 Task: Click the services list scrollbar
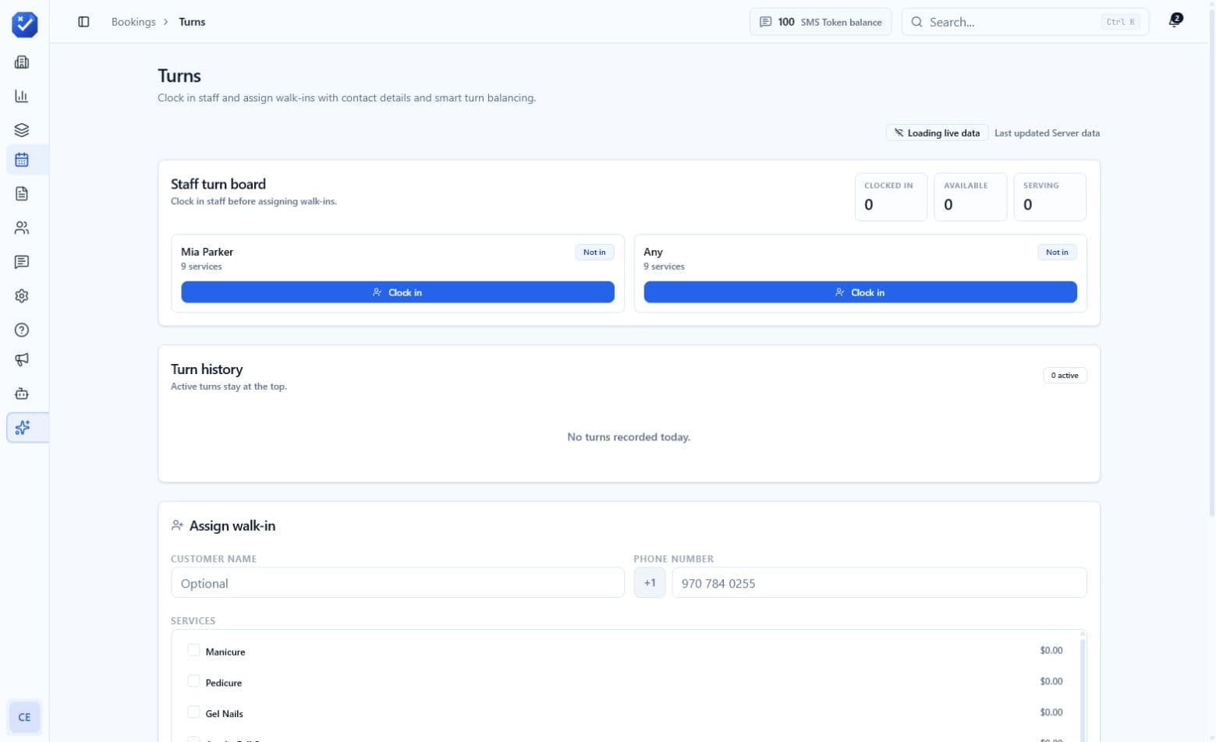(1083, 686)
